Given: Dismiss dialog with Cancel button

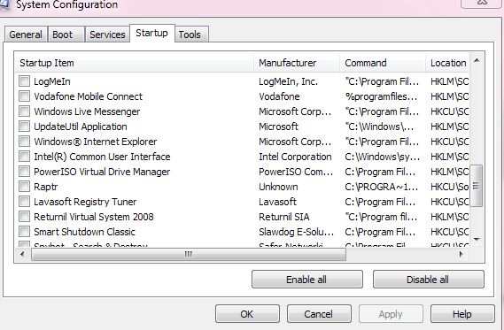Looking at the screenshot, I should 319,313.
